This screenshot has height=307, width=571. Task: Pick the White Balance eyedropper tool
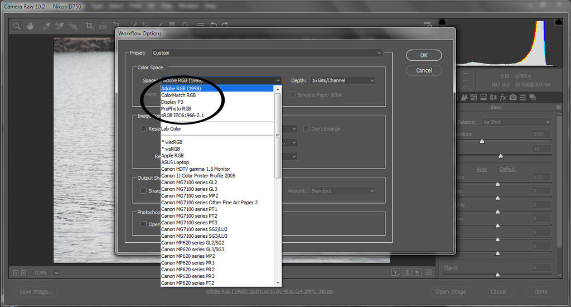pyautogui.click(x=47, y=26)
